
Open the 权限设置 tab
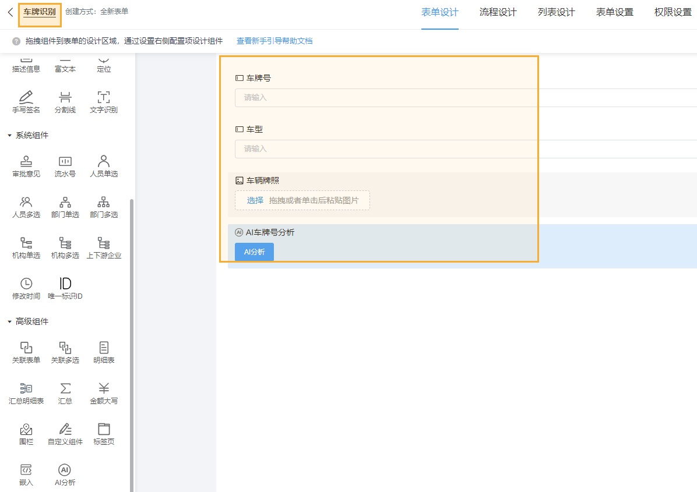[x=673, y=12]
